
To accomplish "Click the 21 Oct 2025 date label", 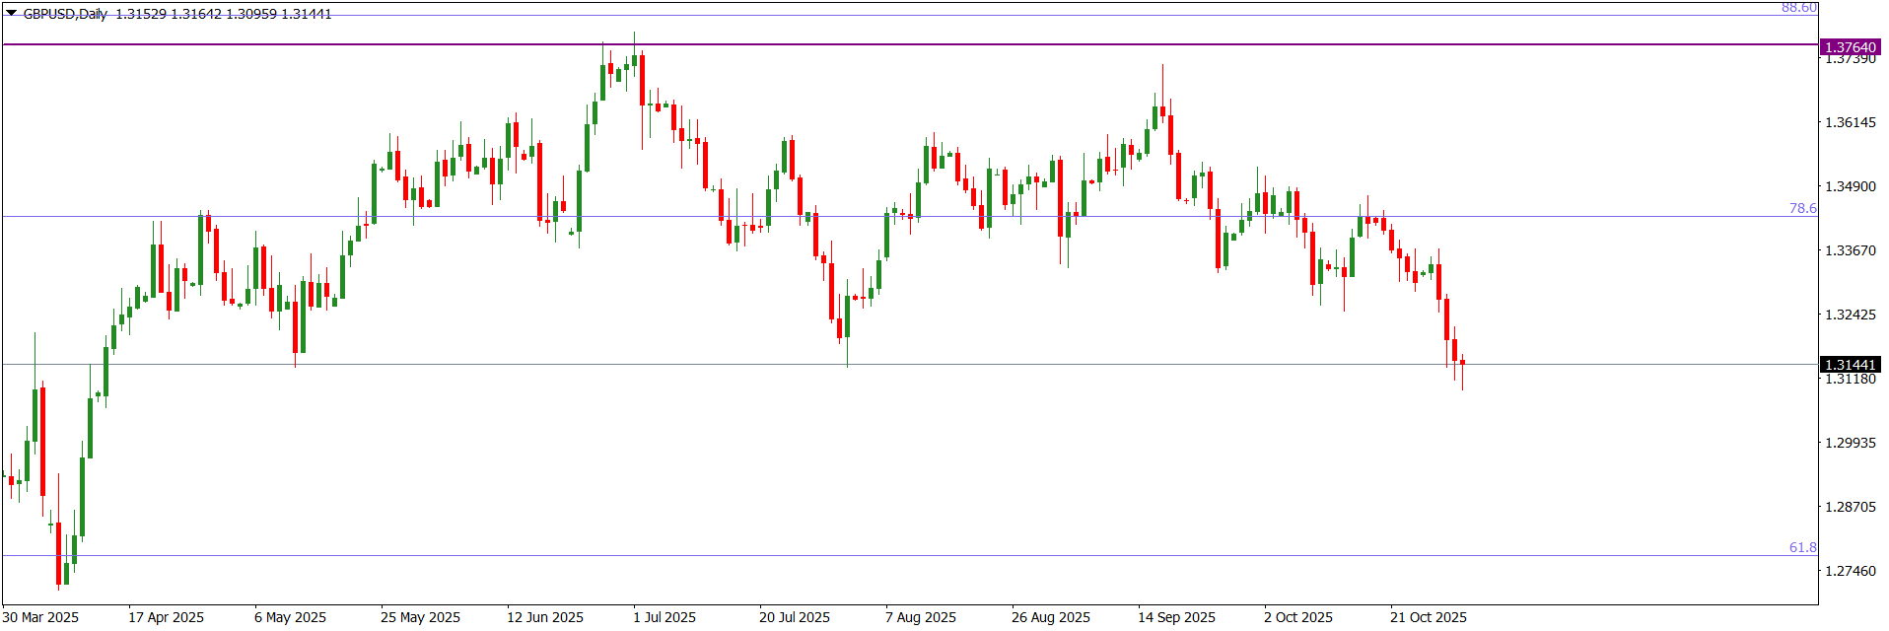I will tap(1429, 617).
